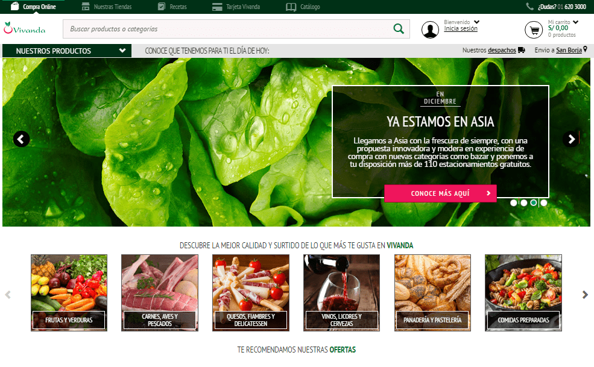Click the magnifying glass search icon
The image size is (594, 367).
398,29
